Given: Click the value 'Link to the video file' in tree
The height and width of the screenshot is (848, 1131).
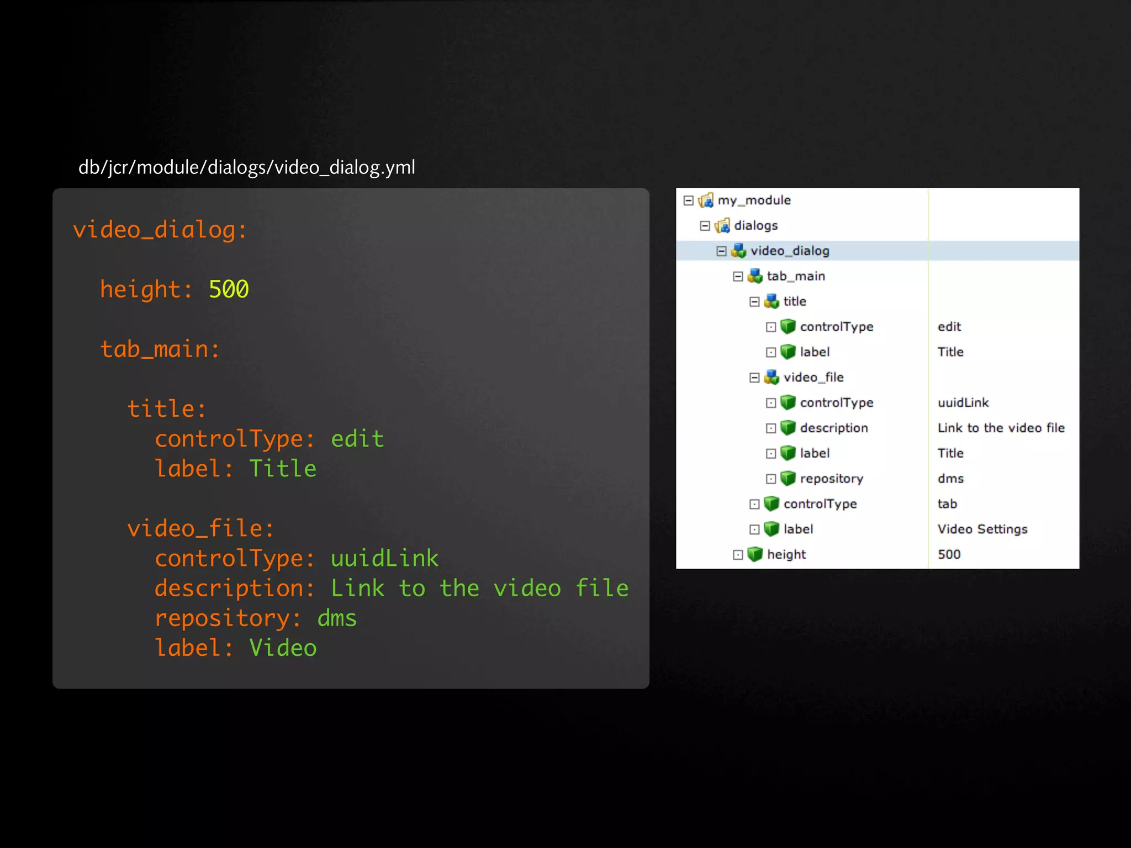Looking at the screenshot, I should (1001, 428).
